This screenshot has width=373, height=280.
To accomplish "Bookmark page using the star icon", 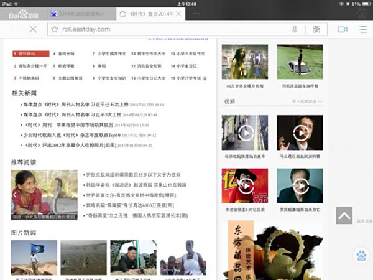I will click(x=55, y=29).
